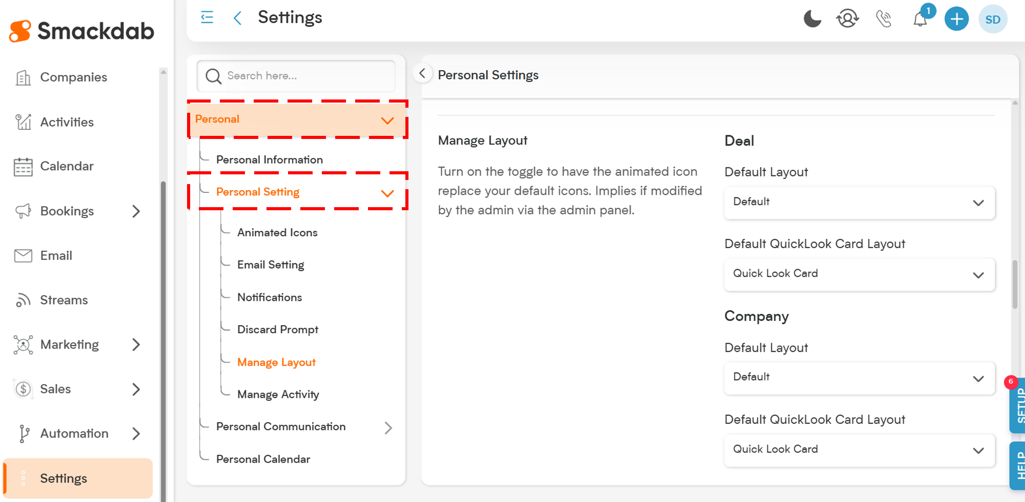Go to Streams in the sidebar

64,300
